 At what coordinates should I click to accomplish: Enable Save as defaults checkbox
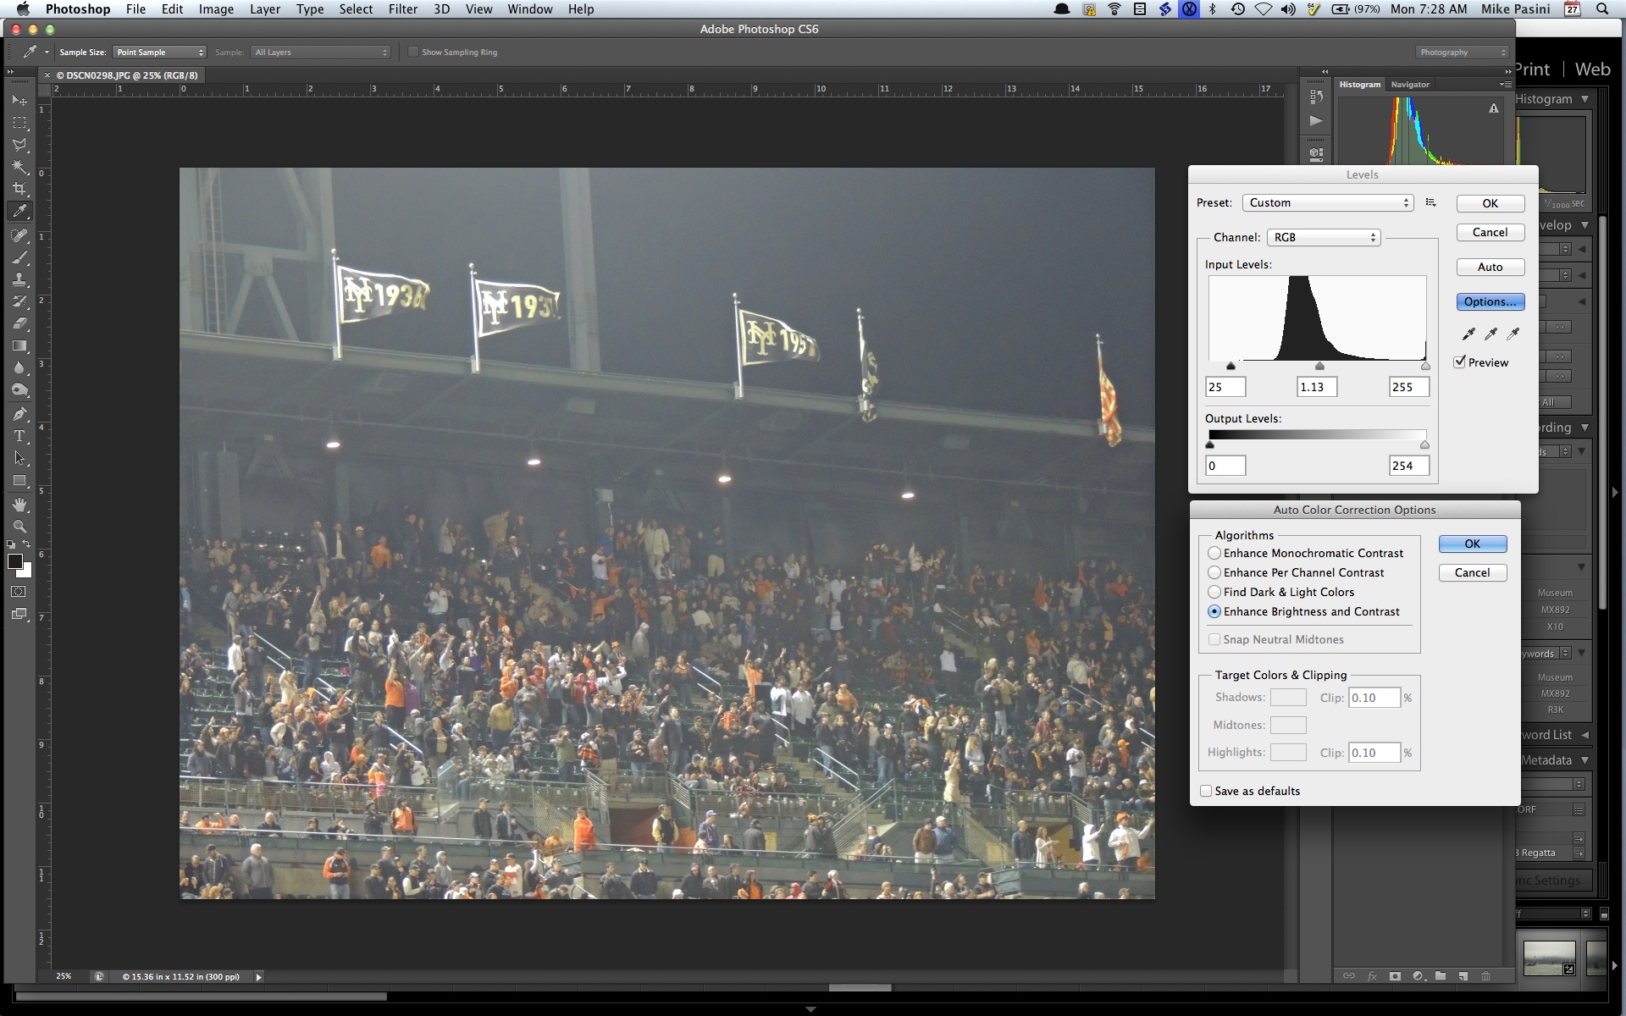click(1206, 791)
